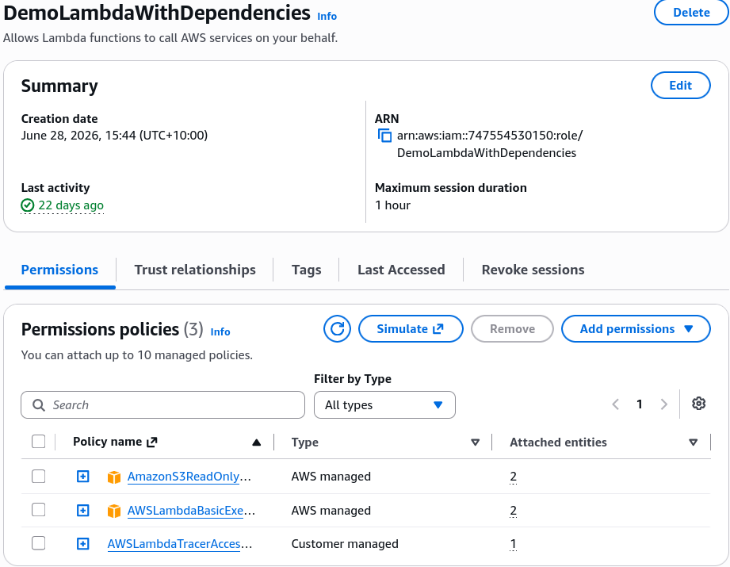This screenshot has height=567, width=730.
Task: Sort the Attached entities column
Action: click(x=694, y=442)
